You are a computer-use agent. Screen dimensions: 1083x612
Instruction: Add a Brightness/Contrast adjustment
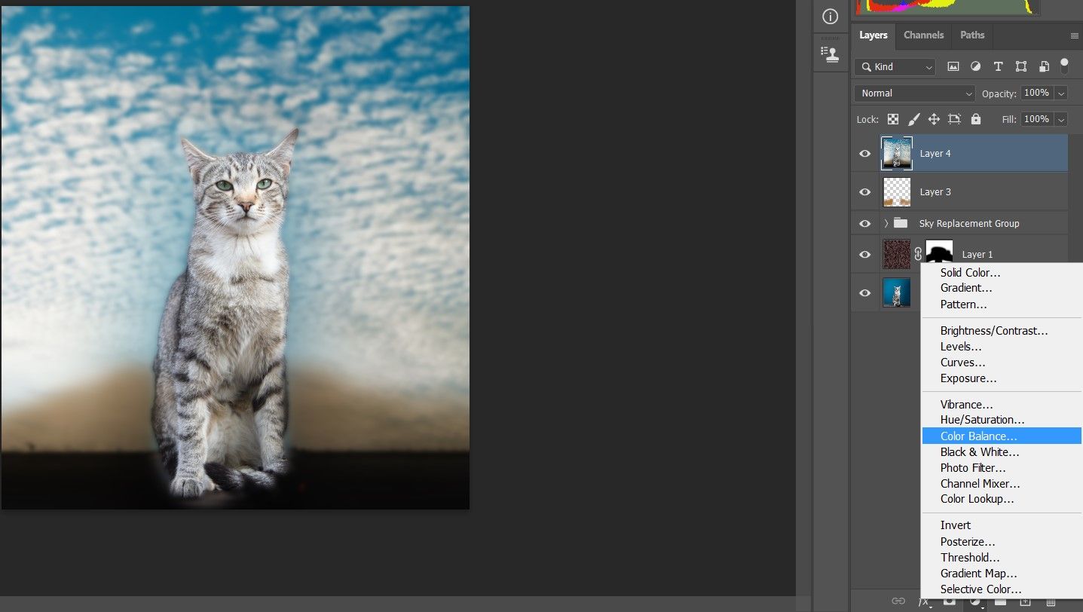click(x=1002, y=331)
